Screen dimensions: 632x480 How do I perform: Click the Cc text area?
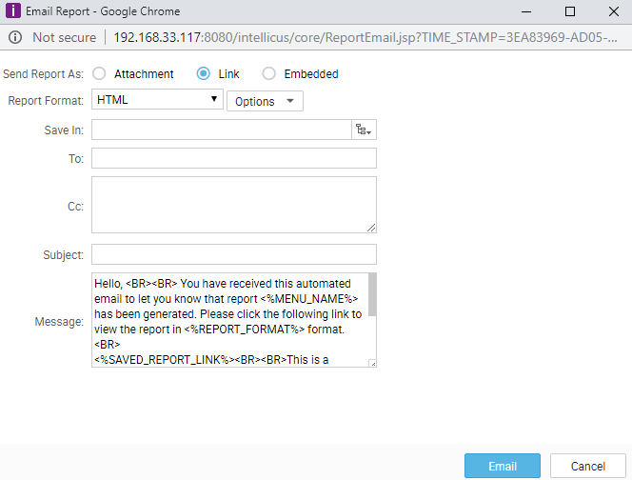pyautogui.click(x=234, y=205)
